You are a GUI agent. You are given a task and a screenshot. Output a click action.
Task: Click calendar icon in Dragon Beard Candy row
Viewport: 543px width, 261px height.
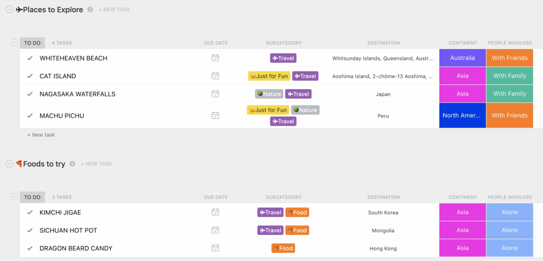point(215,248)
